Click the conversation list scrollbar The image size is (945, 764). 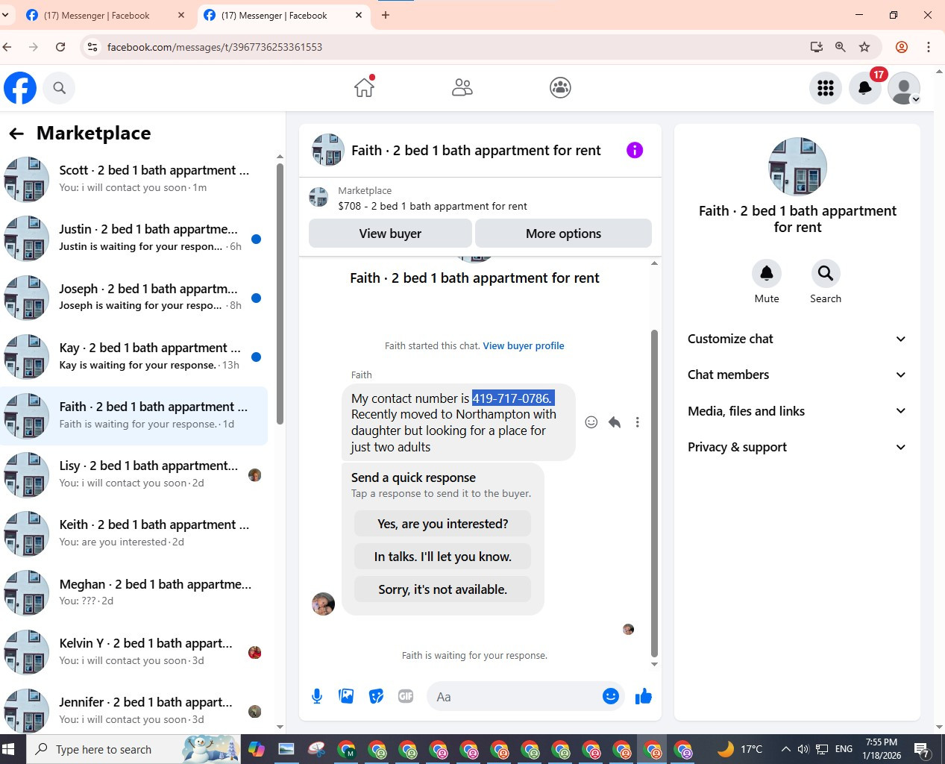280,293
